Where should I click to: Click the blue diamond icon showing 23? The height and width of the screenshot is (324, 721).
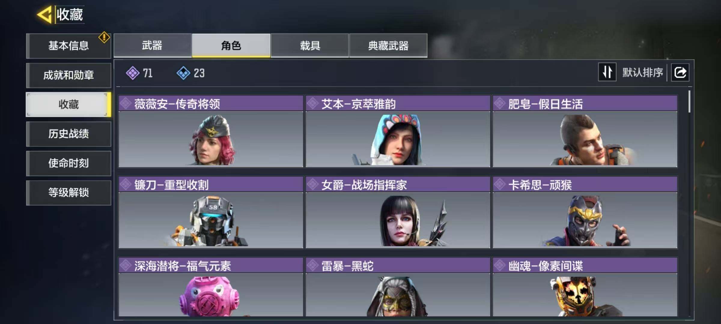[x=183, y=73]
